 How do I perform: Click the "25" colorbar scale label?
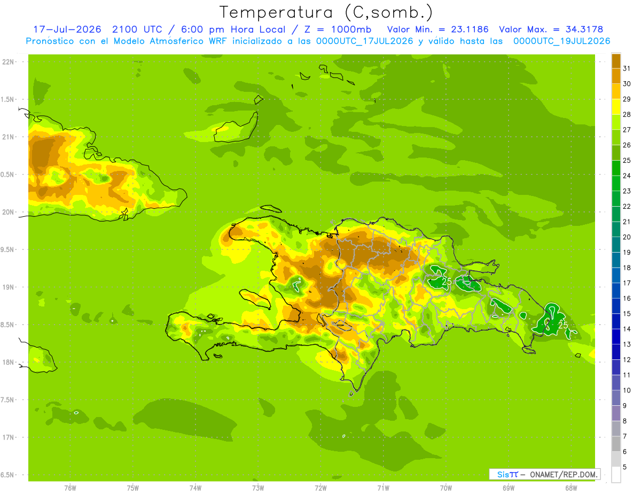click(627, 160)
